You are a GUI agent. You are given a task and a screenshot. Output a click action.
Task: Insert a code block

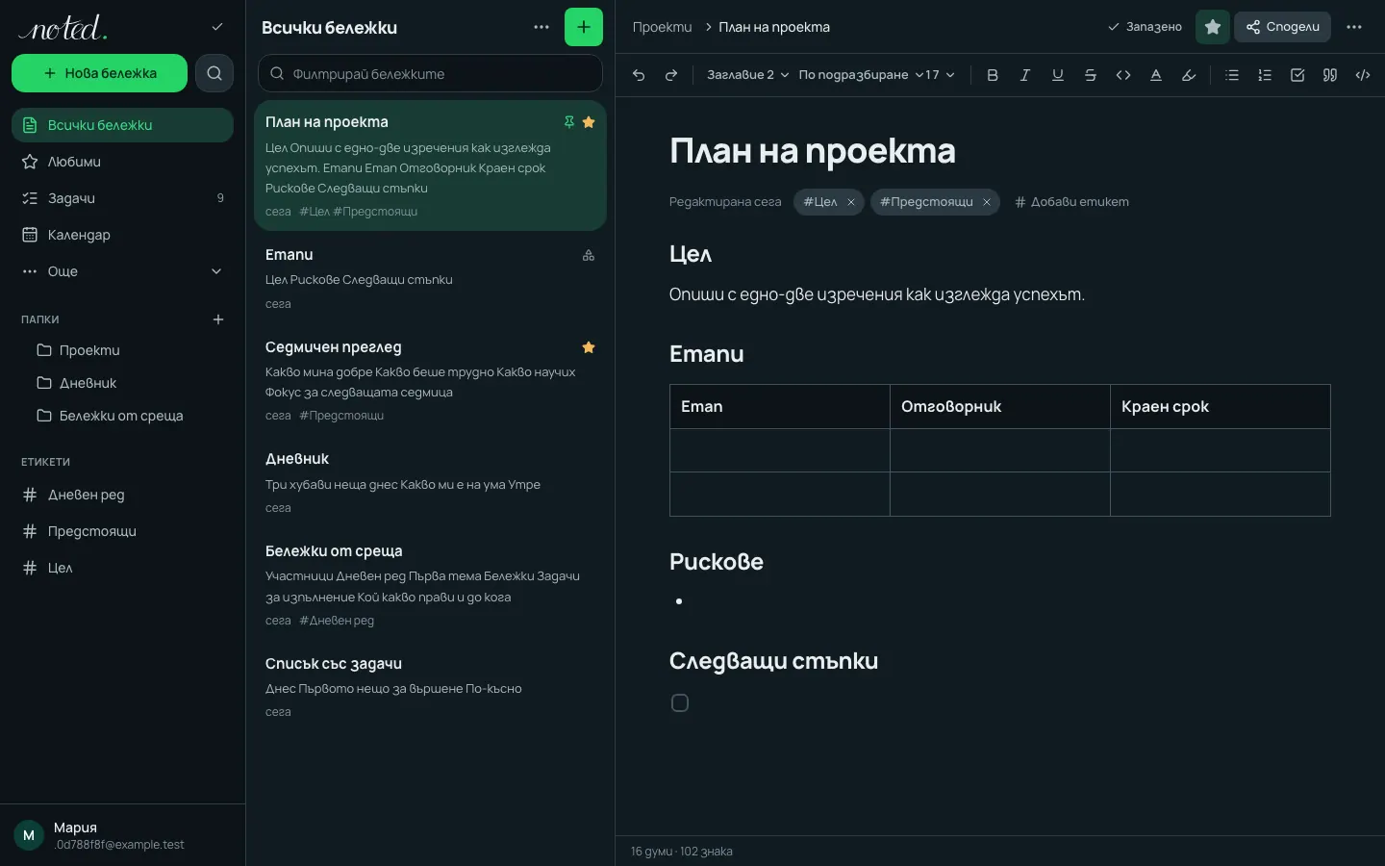1363,75
